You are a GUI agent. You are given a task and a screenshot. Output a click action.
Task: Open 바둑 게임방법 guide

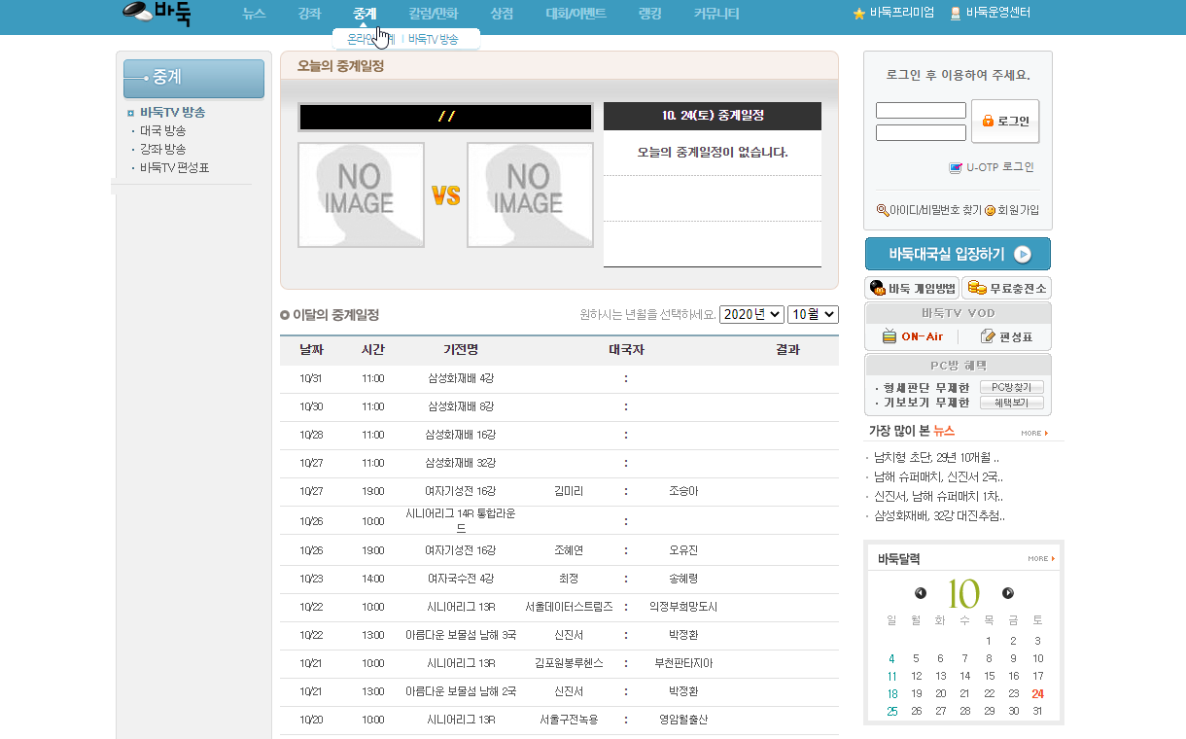tap(912, 288)
